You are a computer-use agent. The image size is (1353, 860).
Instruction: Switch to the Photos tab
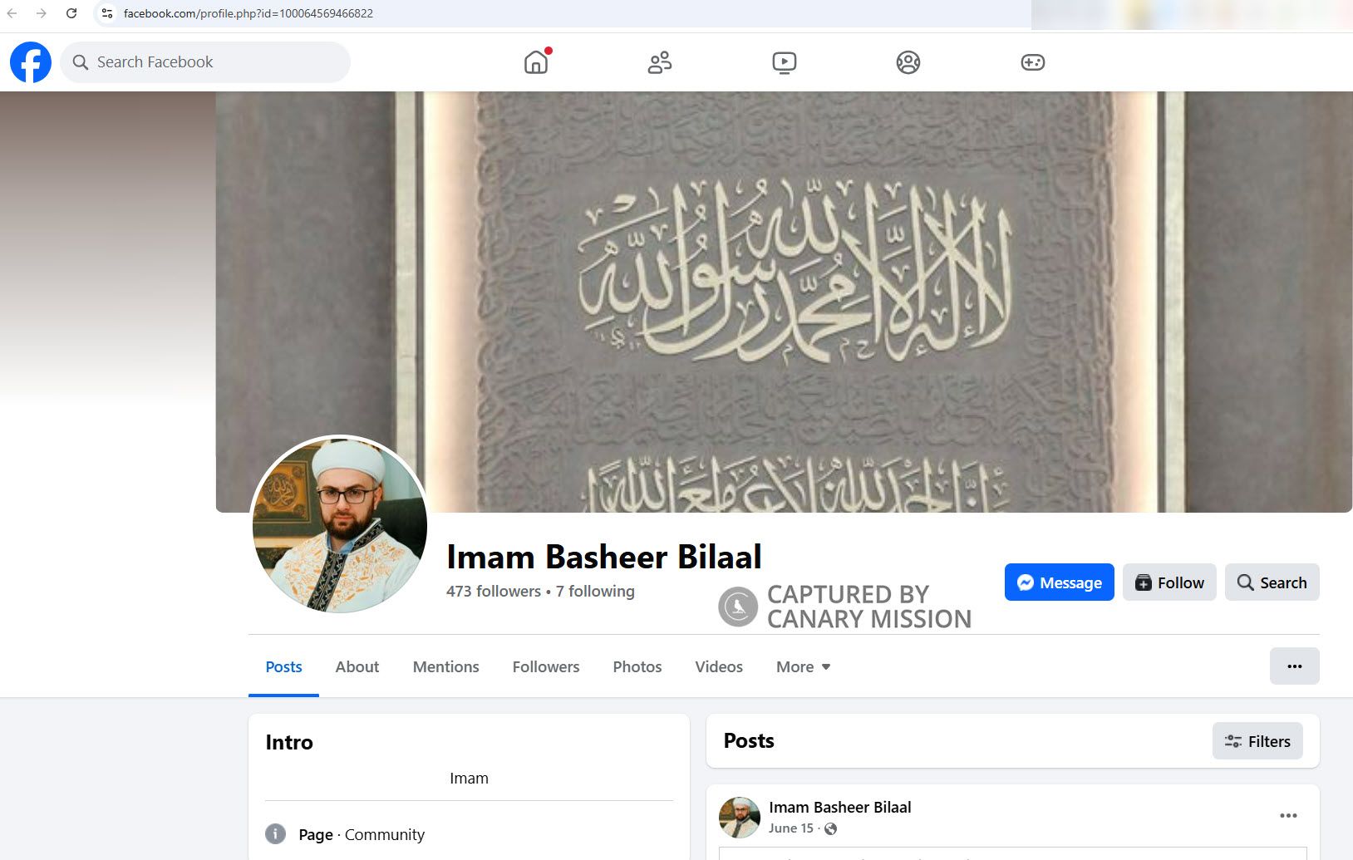pos(637,666)
